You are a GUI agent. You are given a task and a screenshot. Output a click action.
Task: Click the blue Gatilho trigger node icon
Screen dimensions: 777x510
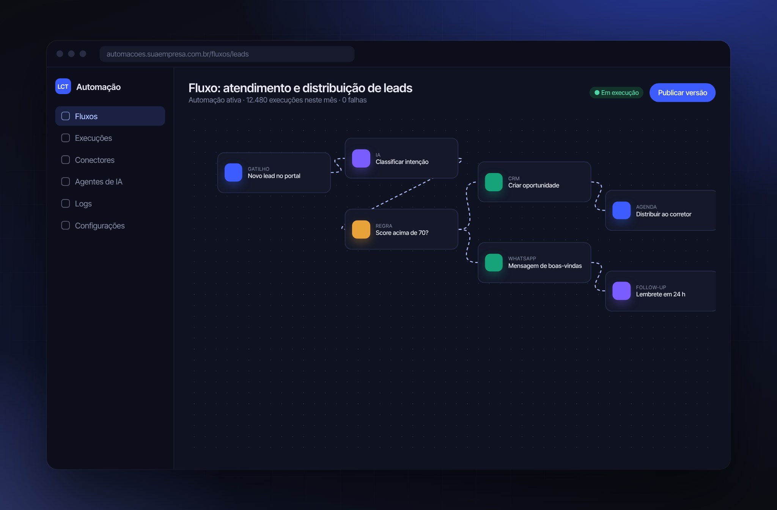pos(233,173)
